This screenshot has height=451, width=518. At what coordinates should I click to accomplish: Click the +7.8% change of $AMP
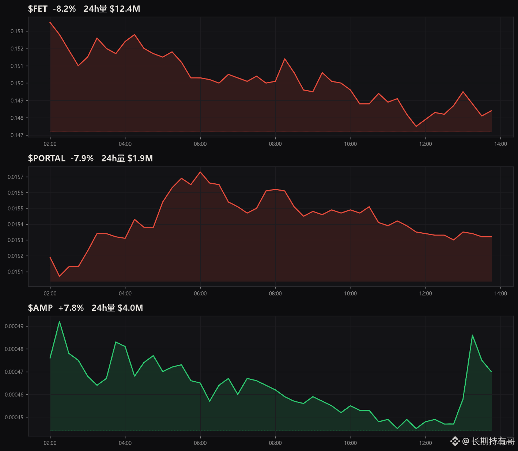coord(71,308)
